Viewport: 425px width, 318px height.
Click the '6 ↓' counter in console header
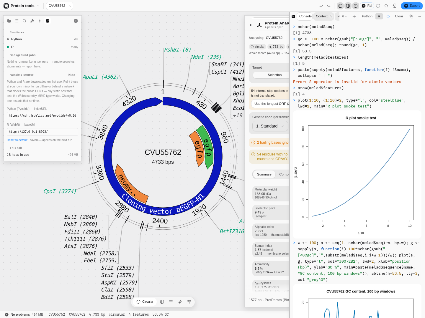344,16
